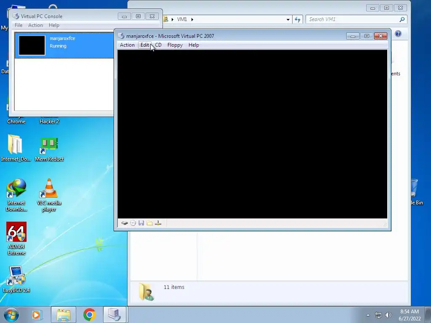Open the CD menu in Virtual PC 2007

(x=158, y=45)
